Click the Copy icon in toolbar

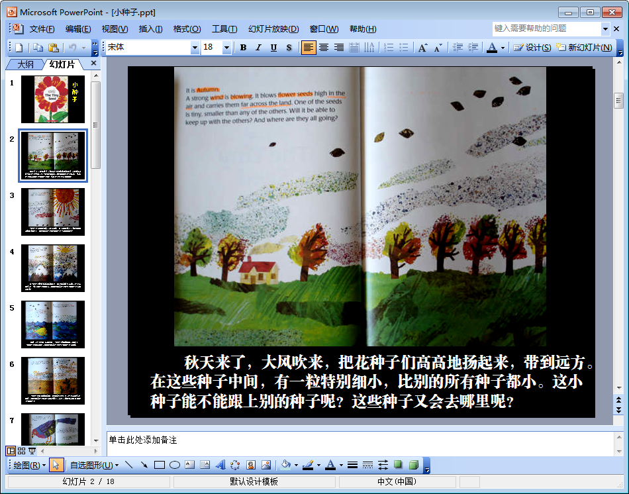(38, 48)
